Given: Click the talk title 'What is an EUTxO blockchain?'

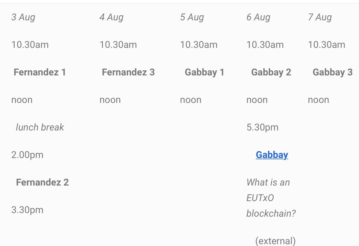Looking at the screenshot, I should click(271, 198).
